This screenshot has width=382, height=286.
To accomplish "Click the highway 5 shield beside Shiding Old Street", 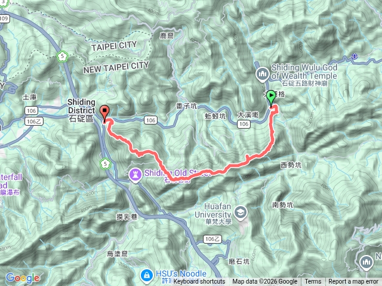I will [x=105, y=164].
